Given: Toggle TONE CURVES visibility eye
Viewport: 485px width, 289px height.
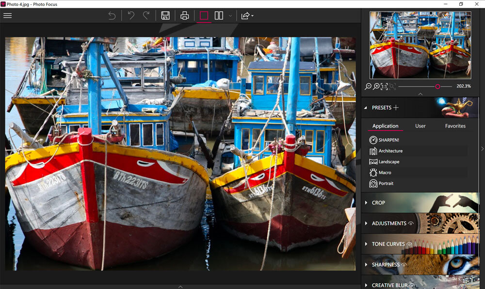Looking at the screenshot, I should [409, 244].
